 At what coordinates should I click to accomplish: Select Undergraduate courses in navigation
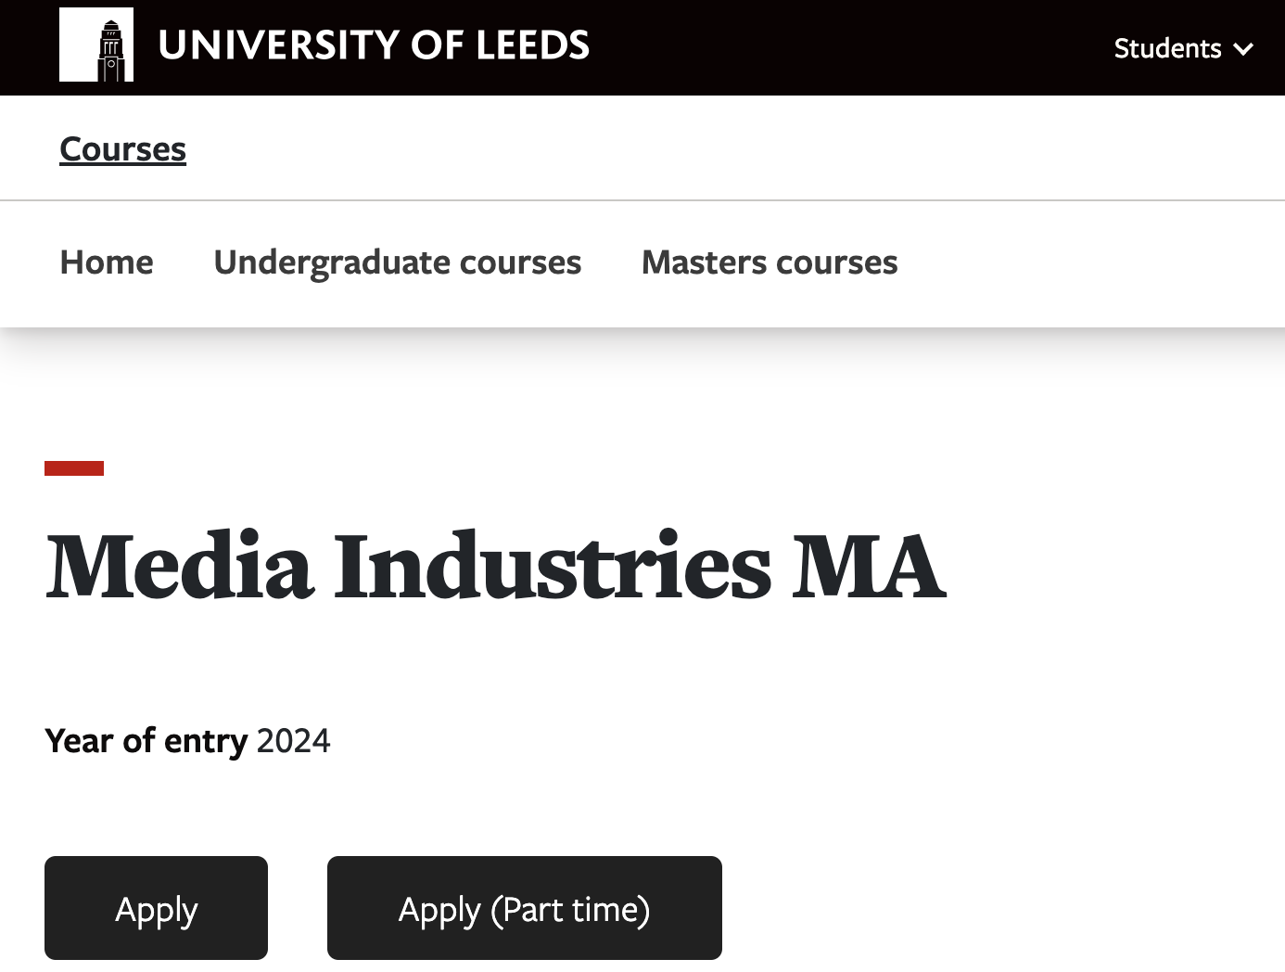pyautogui.click(x=398, y=263)
